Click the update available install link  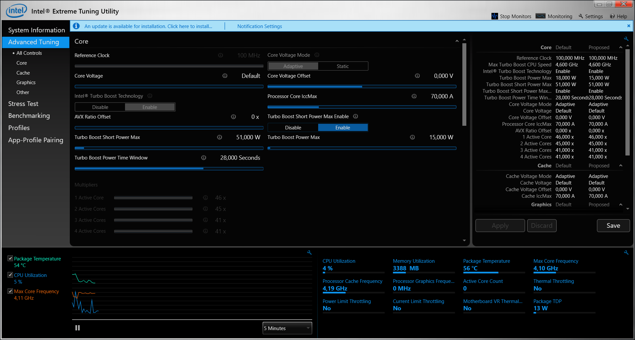tap(148, 26)
